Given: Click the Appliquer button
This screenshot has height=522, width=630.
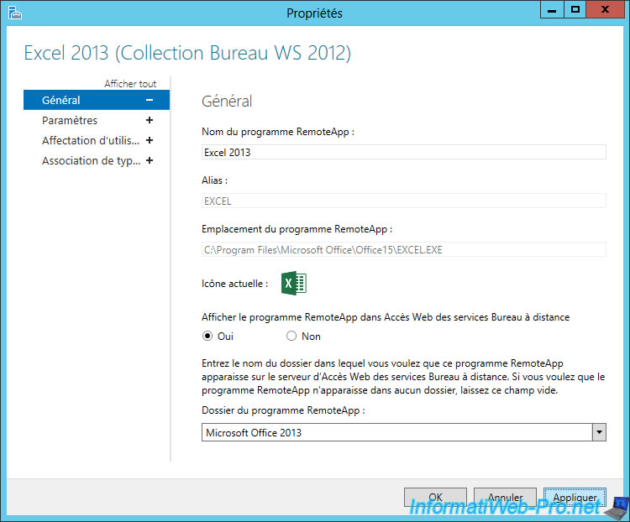Looking at the screenshot, I should (x=575, y=497).
